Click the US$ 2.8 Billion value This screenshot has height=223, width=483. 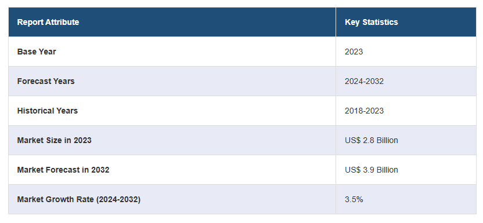click(x=371, y=140)
